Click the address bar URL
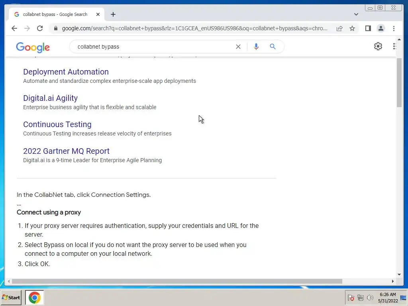 (194, 28)
